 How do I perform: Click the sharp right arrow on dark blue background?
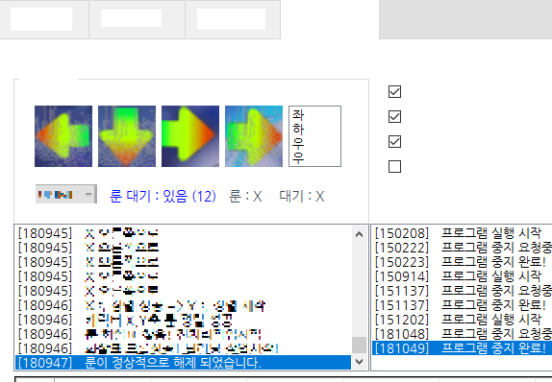point(190,136)
